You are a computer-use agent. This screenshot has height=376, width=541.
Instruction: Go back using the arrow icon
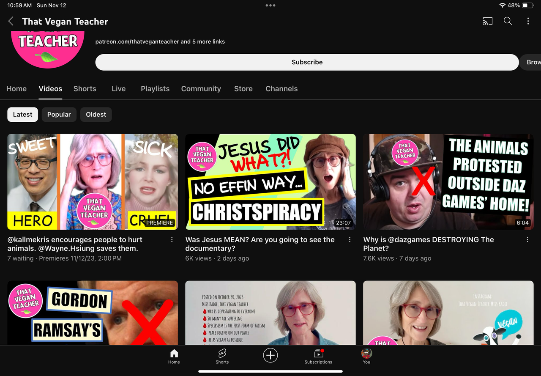click(x=11, y=21)
